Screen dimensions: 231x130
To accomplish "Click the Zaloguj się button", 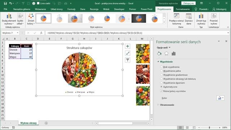I will (188, 3).
